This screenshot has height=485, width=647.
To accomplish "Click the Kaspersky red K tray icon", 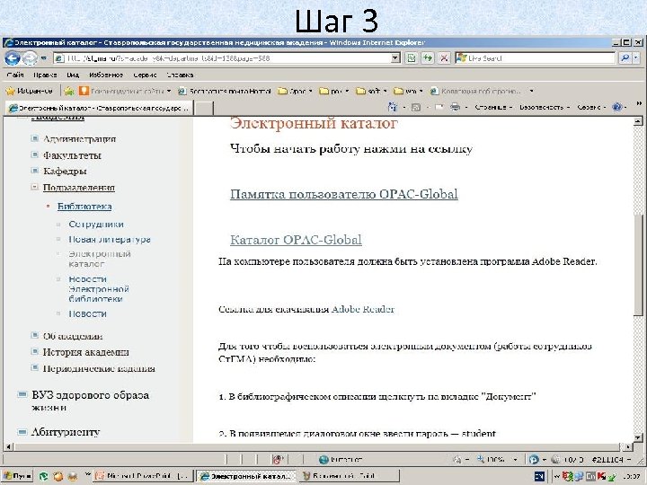I will pos(600,476).
